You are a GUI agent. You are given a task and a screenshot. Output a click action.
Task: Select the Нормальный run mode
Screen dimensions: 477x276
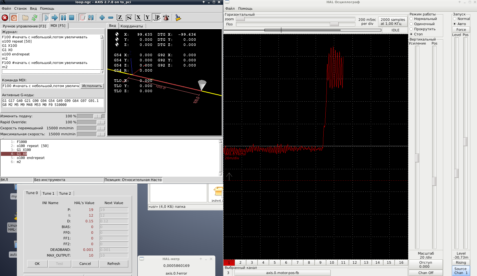coord(411,19)
